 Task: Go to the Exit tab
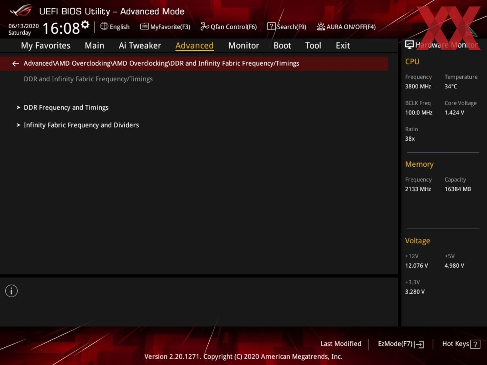pos(343,45)
